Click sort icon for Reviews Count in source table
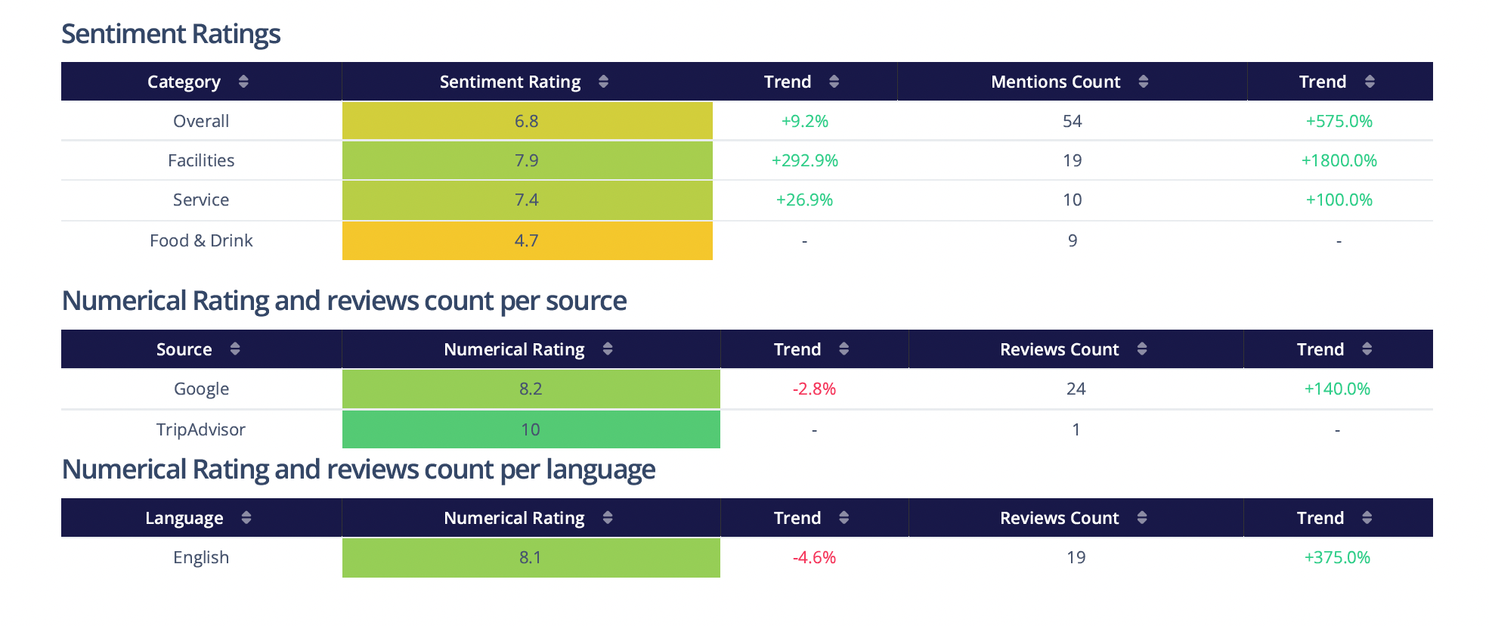The image size is (1489, 626). [x=1141, y=349]
